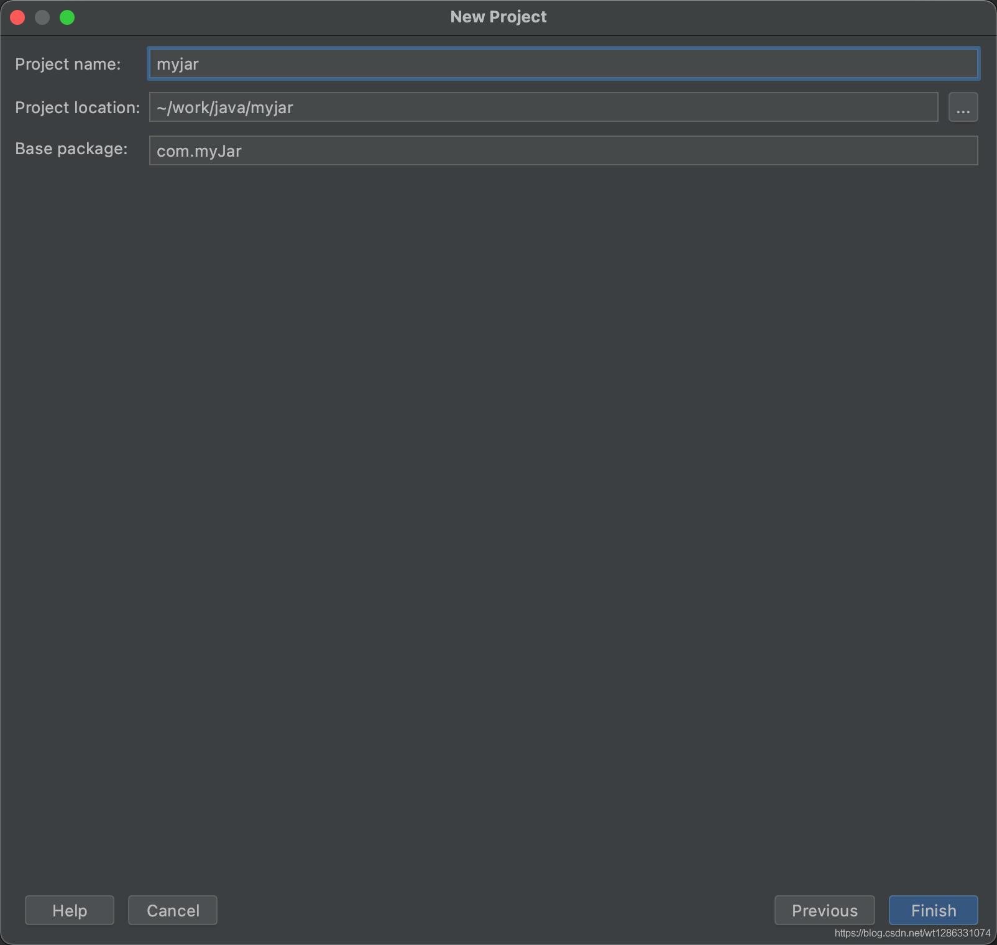997x945 pixels.
Task: Click the 'Base package:' label
Action: click(x=71, y=149)
